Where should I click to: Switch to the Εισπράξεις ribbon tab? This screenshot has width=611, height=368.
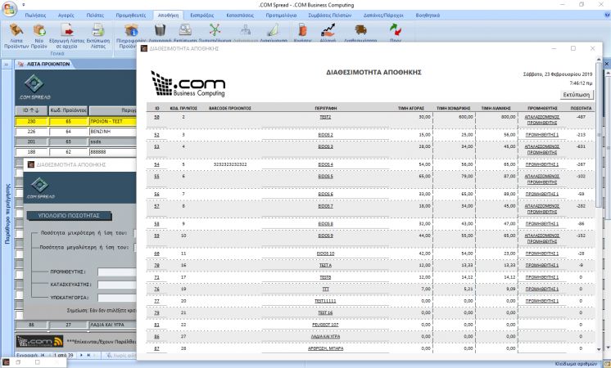(x=201, y=16)
